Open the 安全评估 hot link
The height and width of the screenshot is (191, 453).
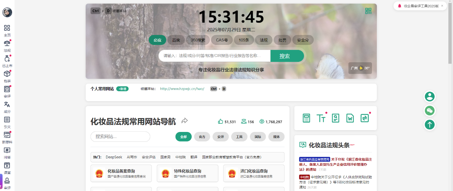point(149,157)
